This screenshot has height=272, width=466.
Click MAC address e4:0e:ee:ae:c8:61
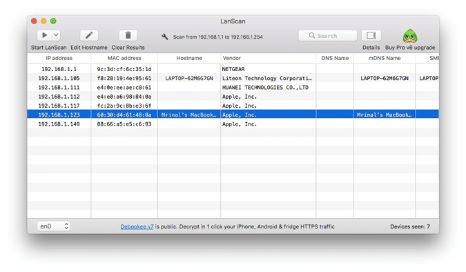(x=124, y=88)
